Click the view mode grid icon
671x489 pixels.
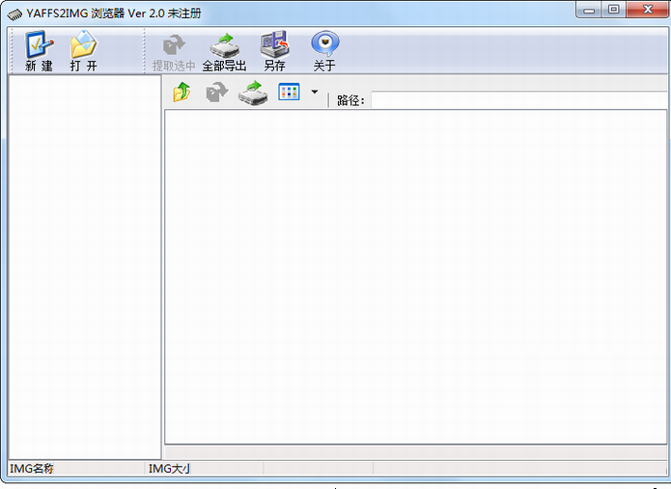tap(289, 93)
